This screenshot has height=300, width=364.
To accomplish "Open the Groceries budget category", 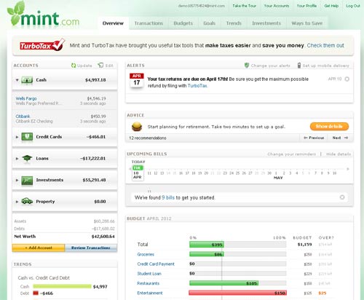I will point(146,254).
